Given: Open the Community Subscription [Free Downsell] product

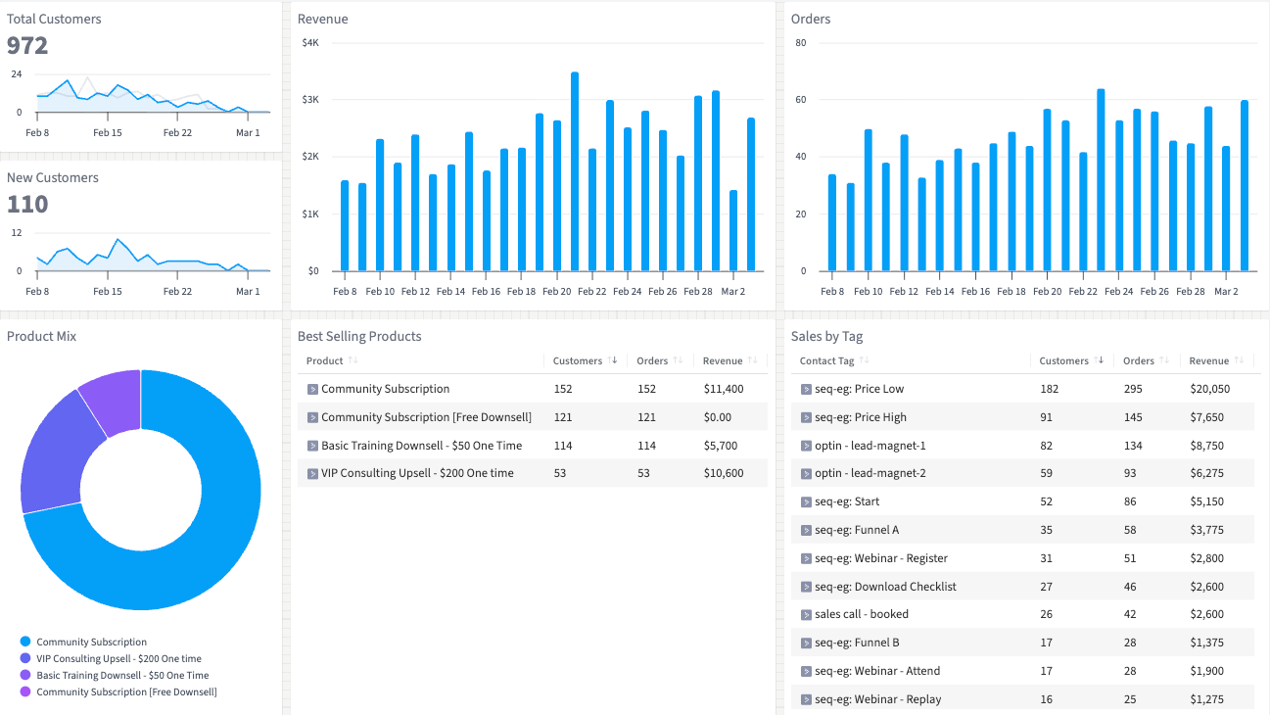Looking at the screenshot, I should (426, 417).
